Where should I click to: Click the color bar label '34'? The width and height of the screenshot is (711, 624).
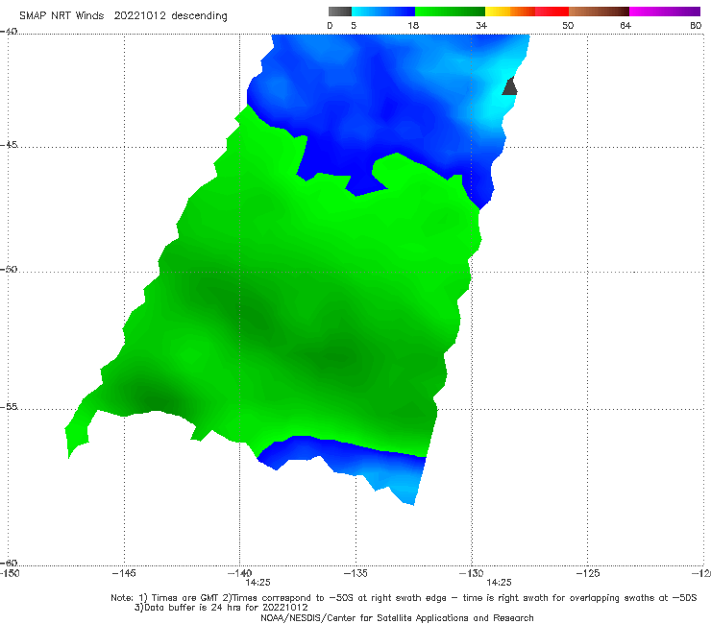(x=481, y=26)
